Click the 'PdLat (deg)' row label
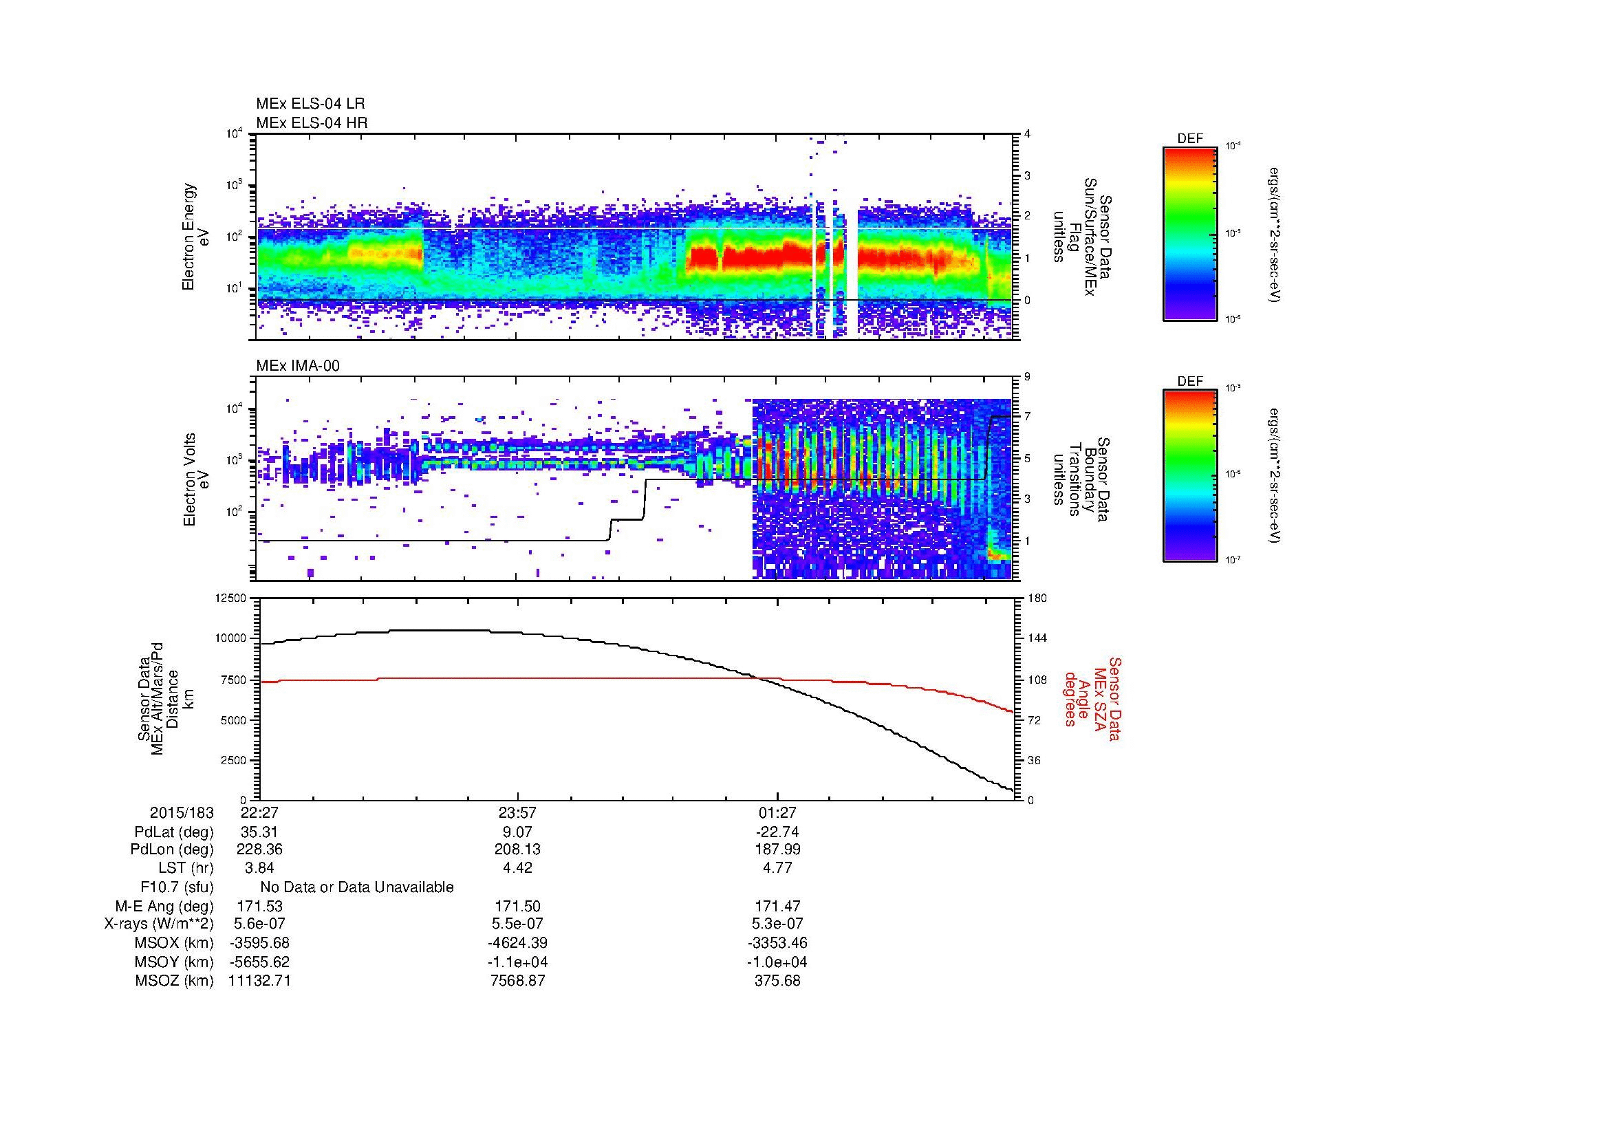 [x=174, y=832]
